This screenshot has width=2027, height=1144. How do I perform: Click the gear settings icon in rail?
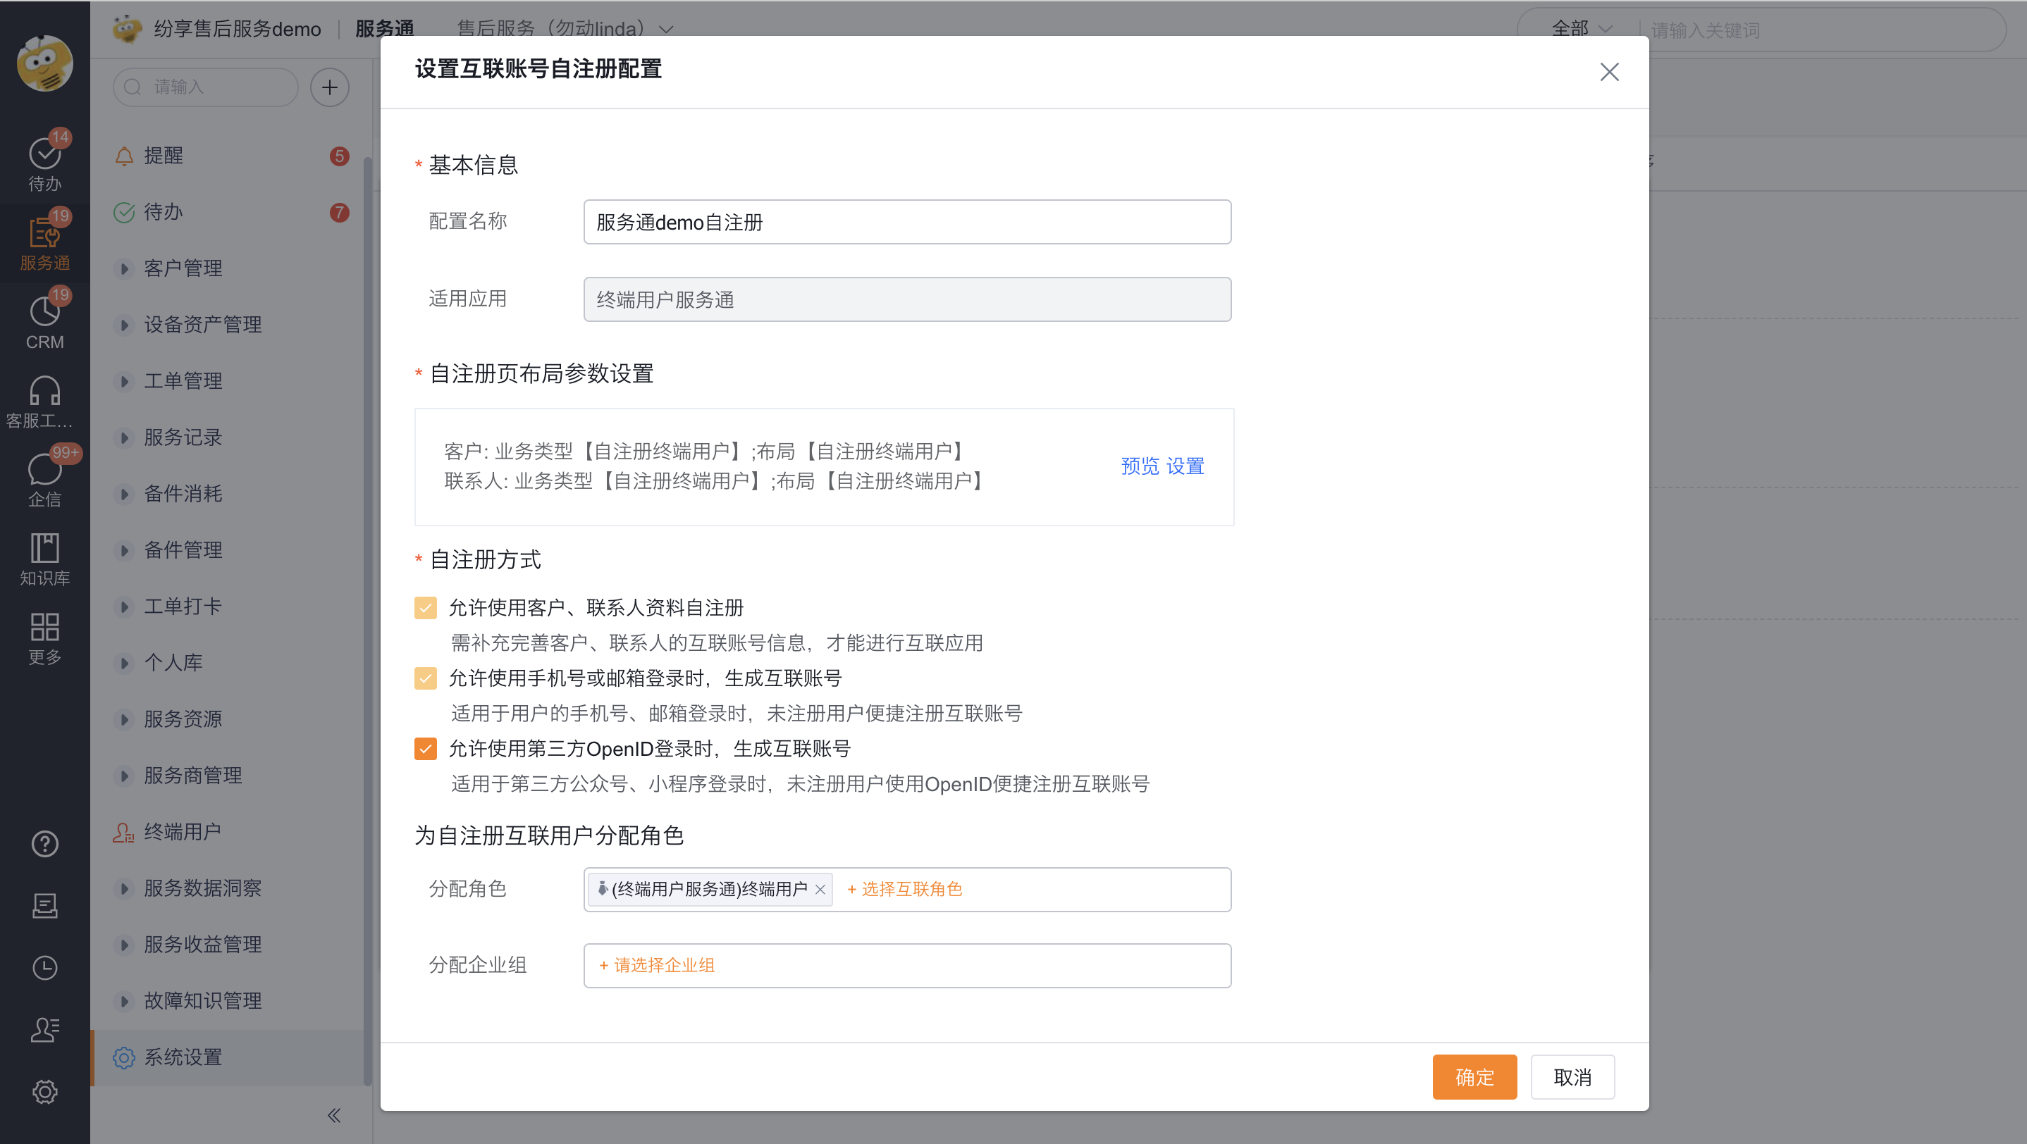[x=45, y=1092]
